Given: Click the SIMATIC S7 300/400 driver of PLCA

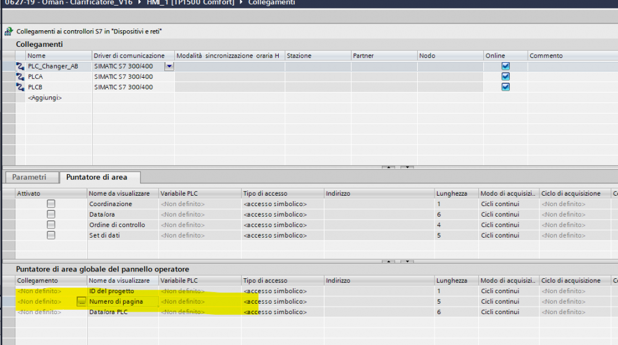Looking at the screenshot, I should tap(124, 77).
